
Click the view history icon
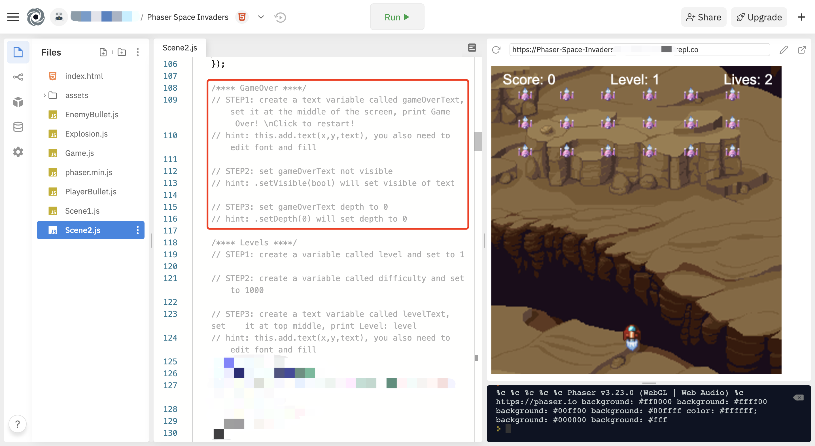click(280, 17)
